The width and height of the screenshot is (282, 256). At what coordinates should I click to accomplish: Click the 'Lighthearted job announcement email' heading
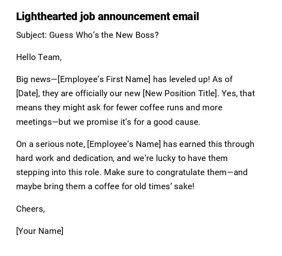click(108, 17)
